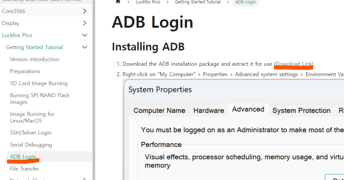Open the Download Link for ADB
The image size is (344, 180).
pyautogui.click(x=294, y=64)
